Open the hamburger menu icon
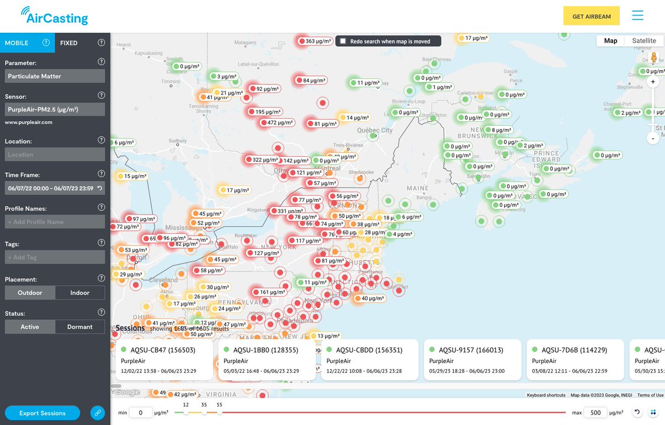The width and height of the screenshot is (665, 425). click(638, 16)
